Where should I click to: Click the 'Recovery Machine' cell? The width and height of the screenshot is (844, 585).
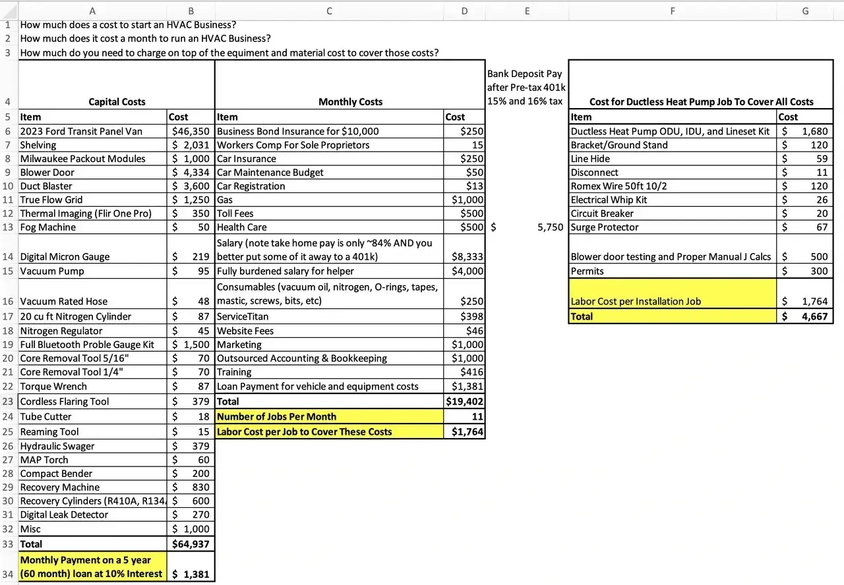[x=93, y=487]
